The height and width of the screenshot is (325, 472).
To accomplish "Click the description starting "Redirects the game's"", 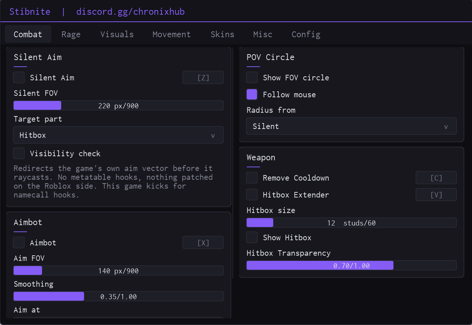I will click(113, 182).
